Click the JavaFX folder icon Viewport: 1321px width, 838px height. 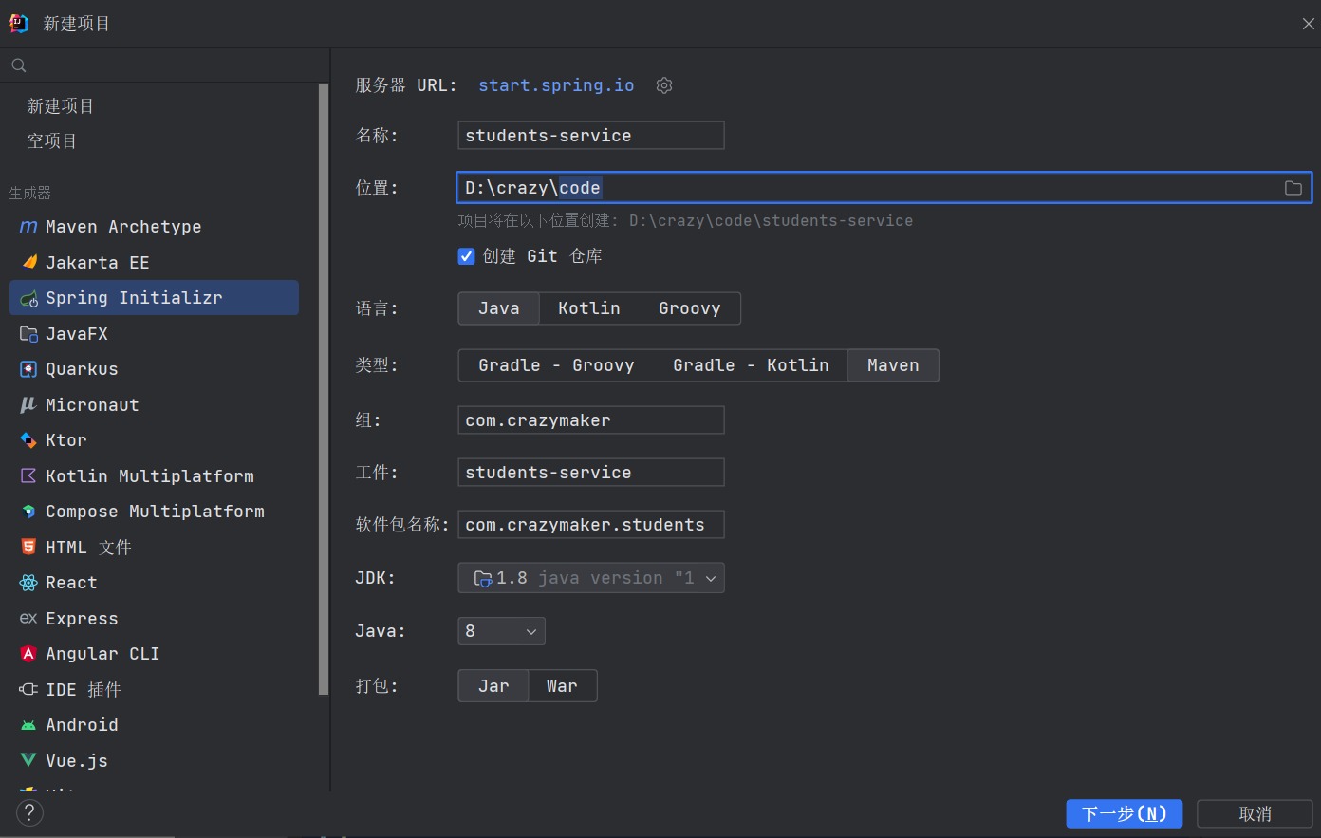pos(28,333)
